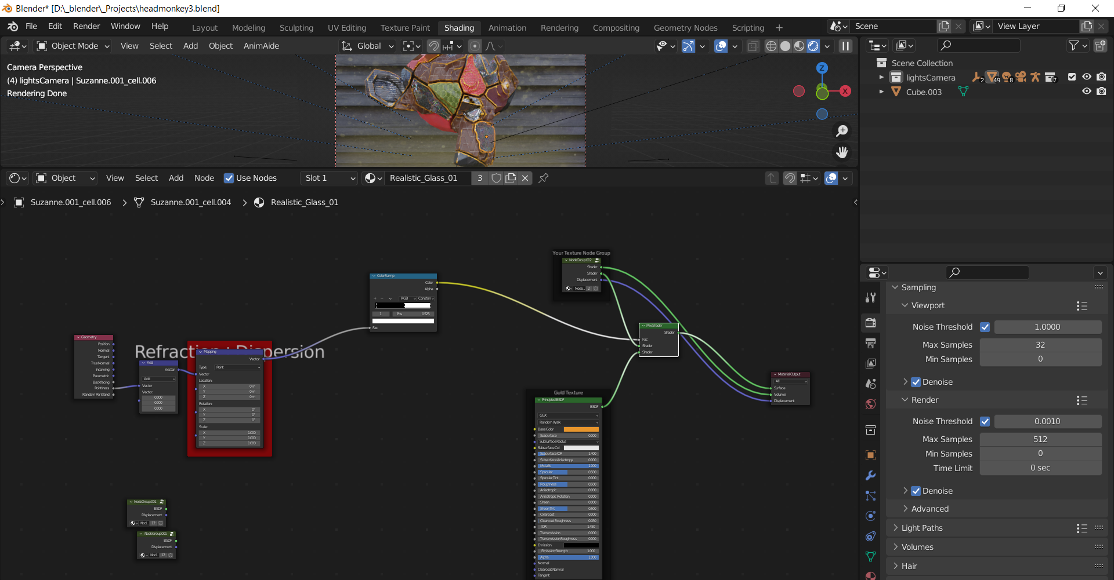Enable Use Nodes in the shader editor
The height and width of the screenshot is (580, 1114).
229,178
